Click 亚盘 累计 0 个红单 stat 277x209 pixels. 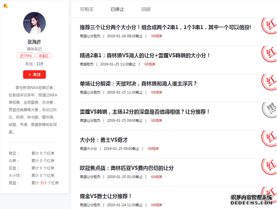pyautogui.click(x=32, y=168)
